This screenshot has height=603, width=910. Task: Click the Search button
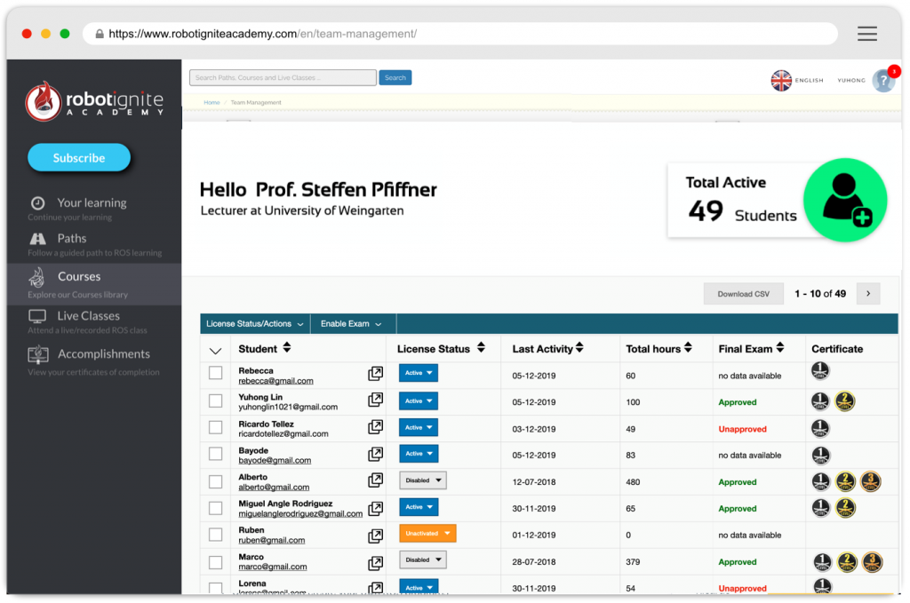pyautogui.click(x=395, y=77)
